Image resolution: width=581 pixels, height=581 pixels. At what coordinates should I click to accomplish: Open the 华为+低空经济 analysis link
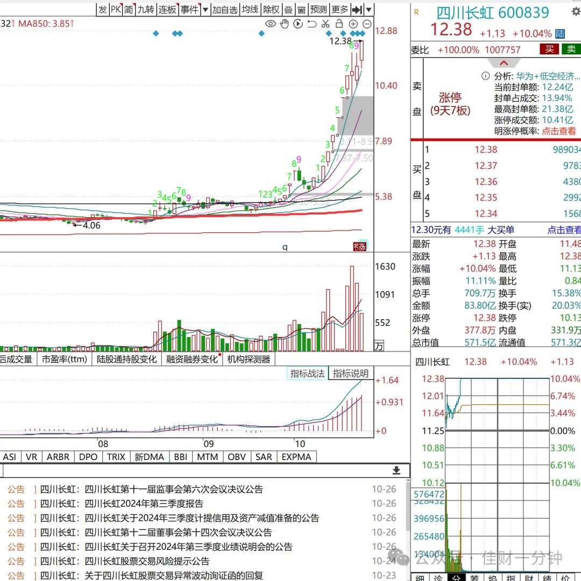point(548,76)
